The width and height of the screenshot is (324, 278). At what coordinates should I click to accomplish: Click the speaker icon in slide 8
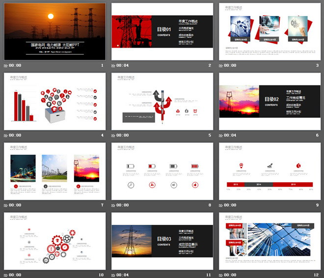173,185
